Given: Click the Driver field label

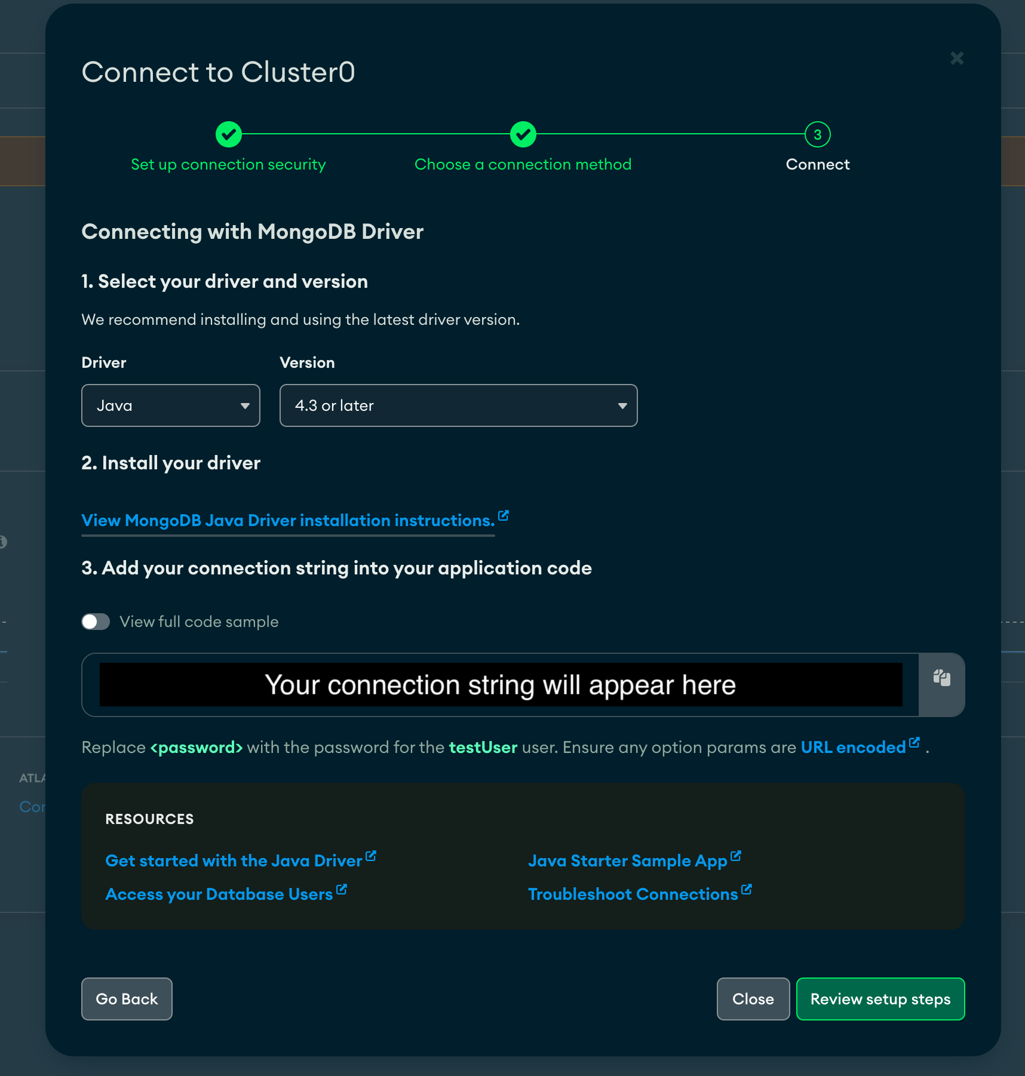Looking at the screenshot, I should tap(104, 363).
